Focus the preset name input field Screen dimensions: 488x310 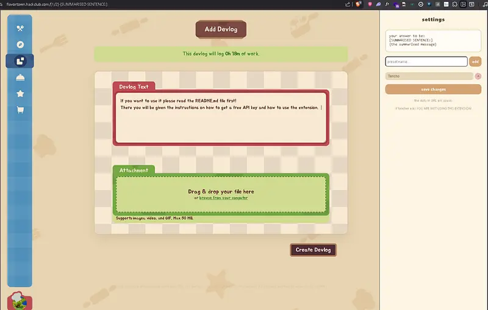click(426, 62)
